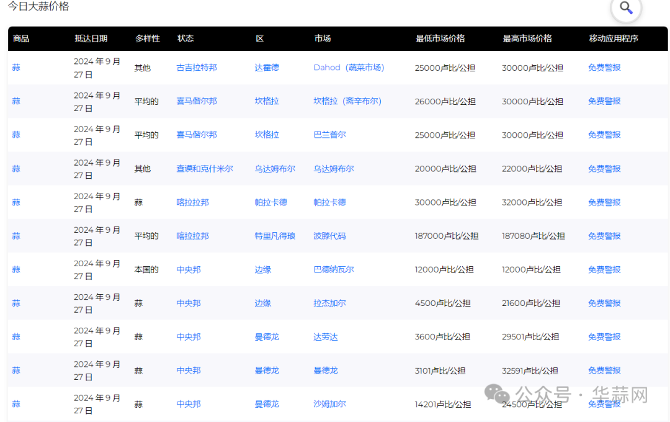Click 免费警报 in the 巴德纳瓦尔 row
The width and height of the screenshot is (670, 422).
pos(604,270)
